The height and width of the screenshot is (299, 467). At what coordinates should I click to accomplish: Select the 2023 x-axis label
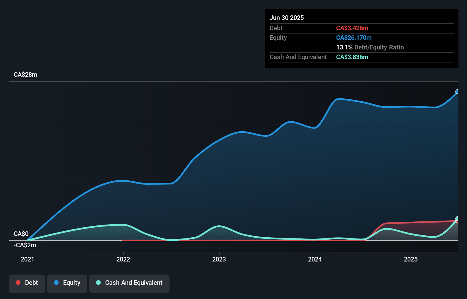point(219,259)
